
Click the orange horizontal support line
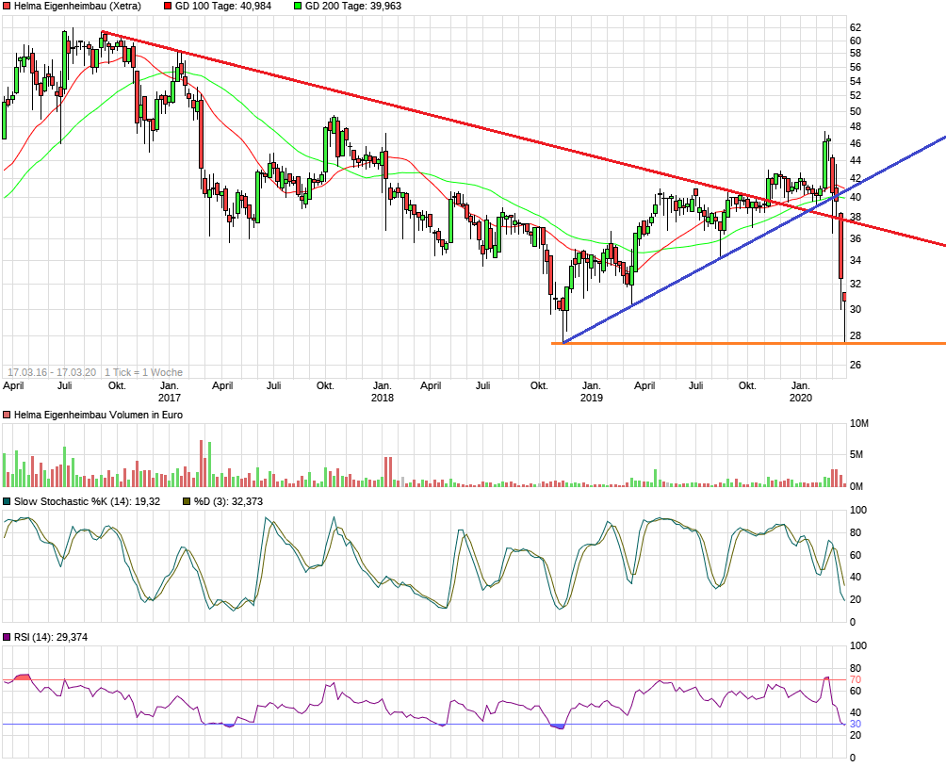click(x=748, y=343)
